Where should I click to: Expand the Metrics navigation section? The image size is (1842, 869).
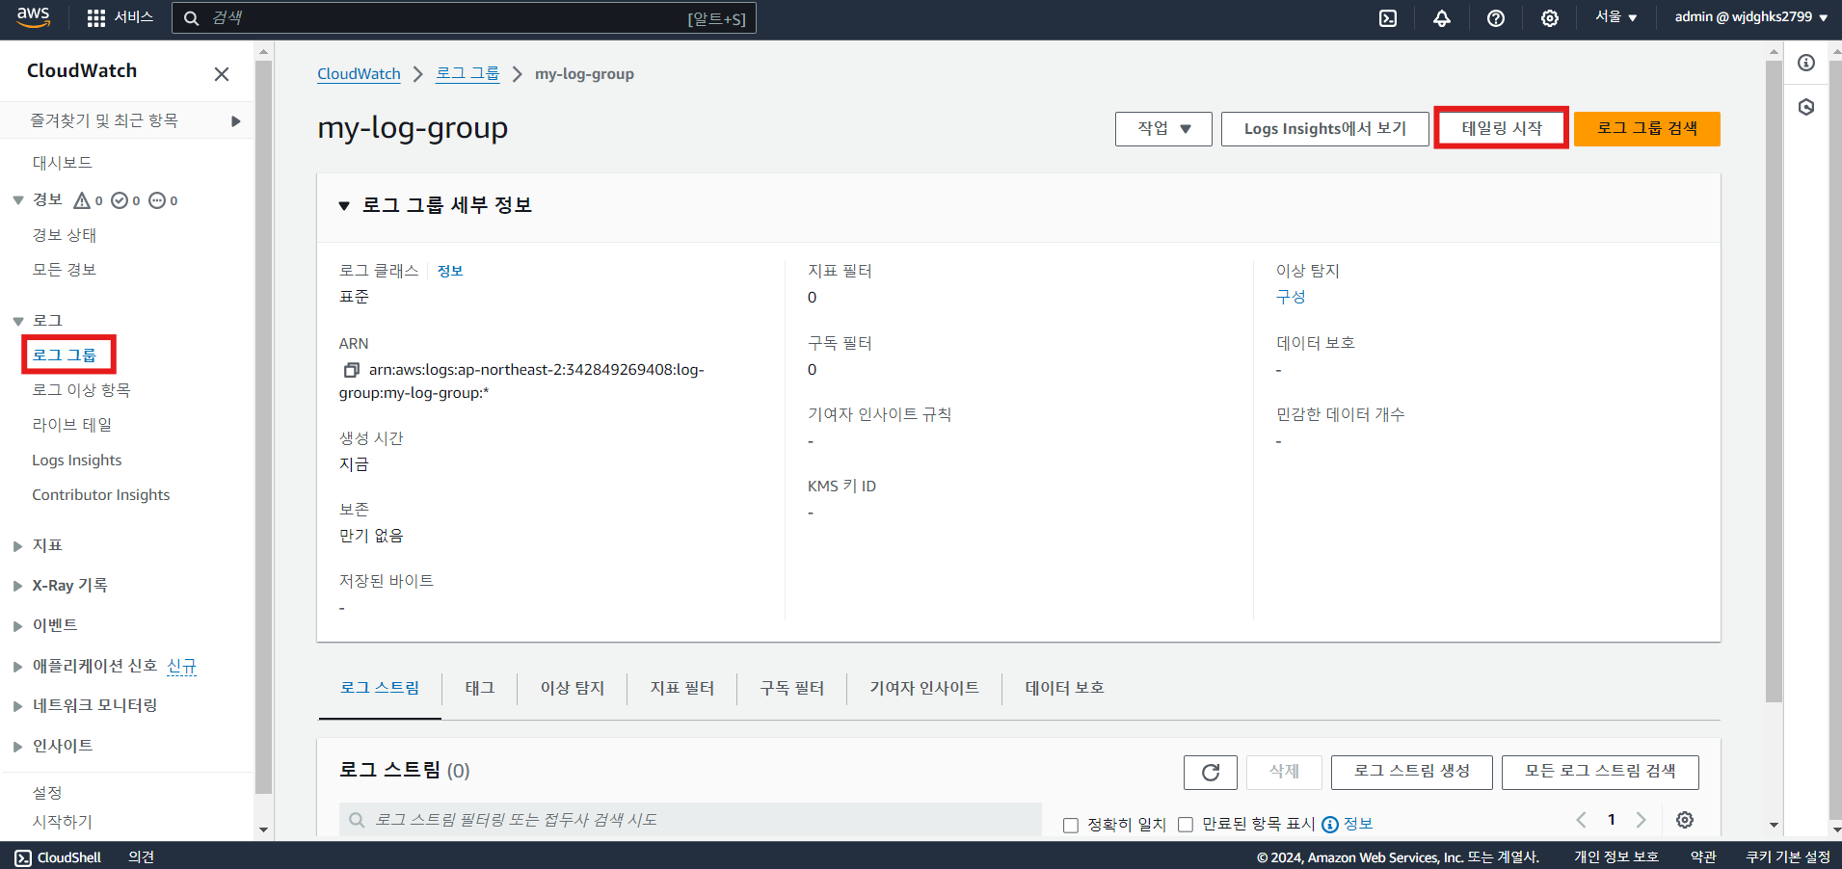pos(18,546)
